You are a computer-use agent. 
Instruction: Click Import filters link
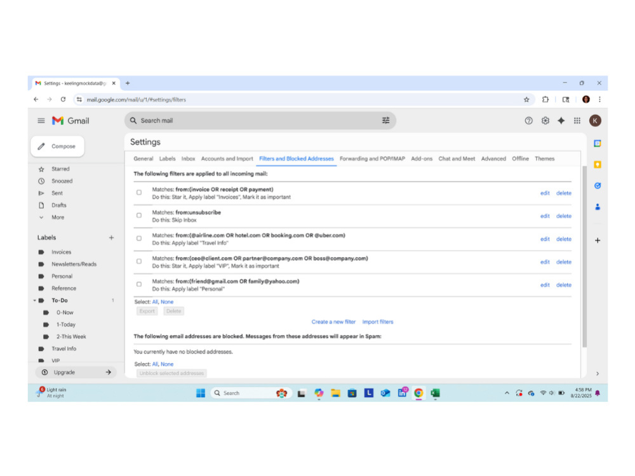click(377, 322)
